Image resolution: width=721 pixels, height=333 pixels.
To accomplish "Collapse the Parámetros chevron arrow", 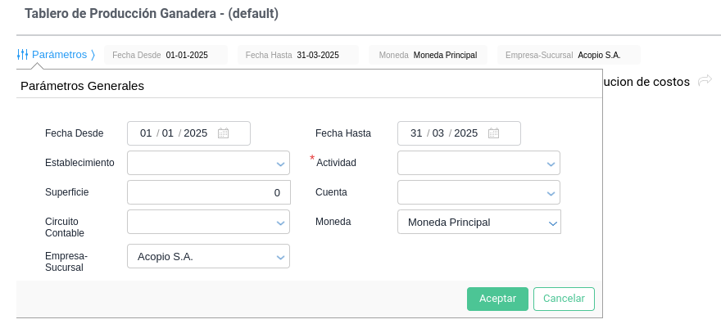I will 93,55.
